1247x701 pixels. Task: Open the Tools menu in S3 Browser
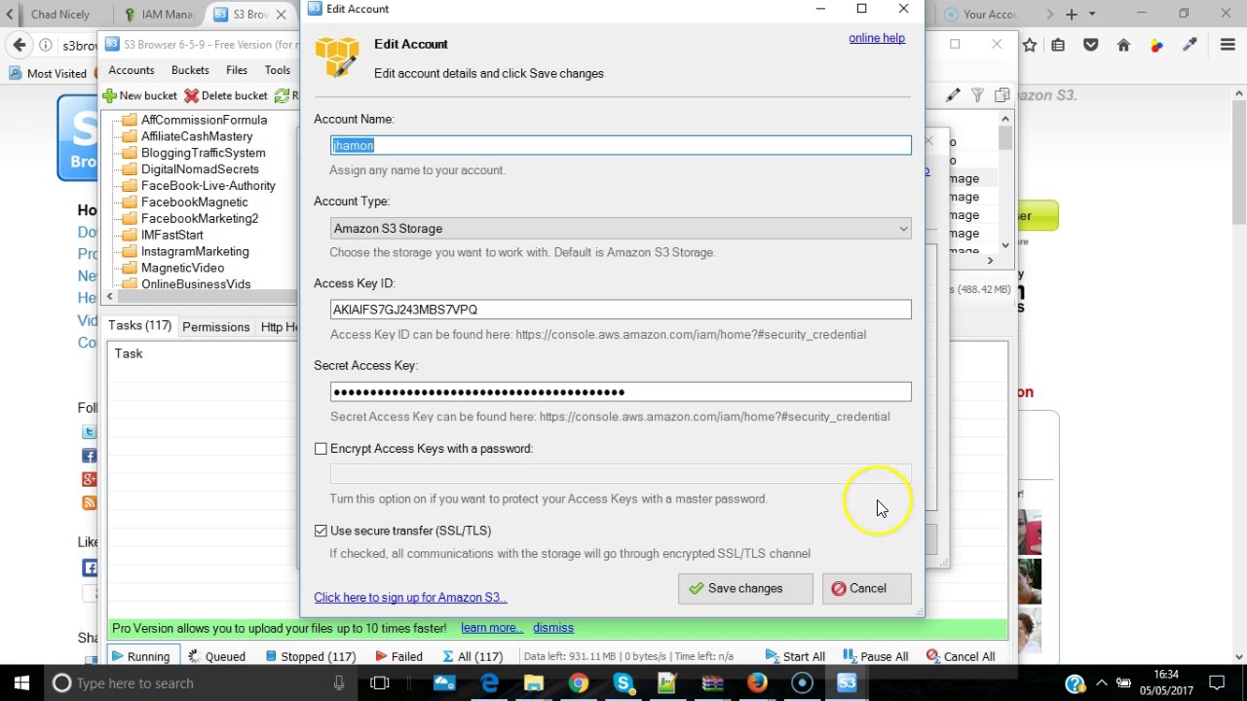[278, 70]
